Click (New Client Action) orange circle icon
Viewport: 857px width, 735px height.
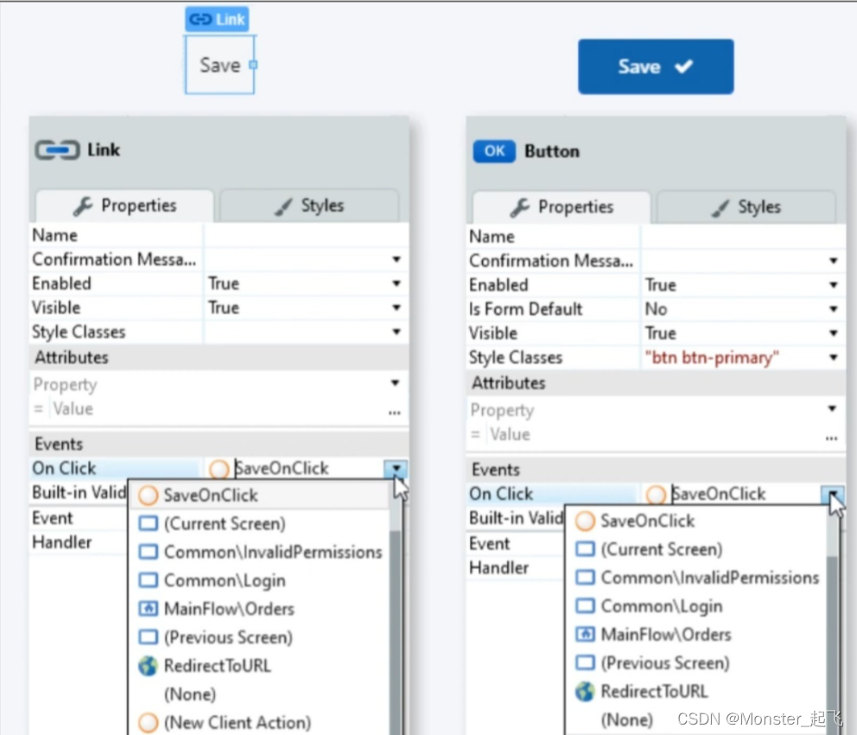[x=148, y=722]
